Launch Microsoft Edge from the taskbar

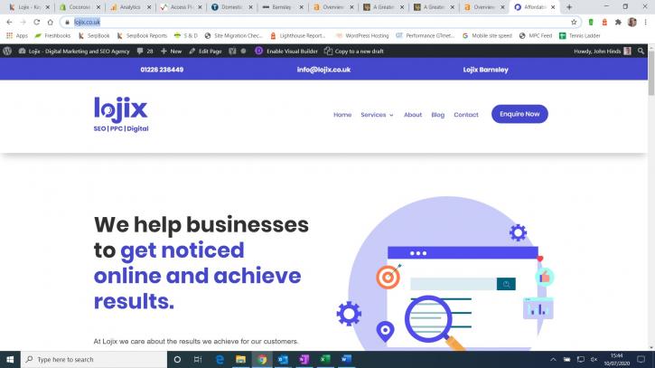coord(220,360)
